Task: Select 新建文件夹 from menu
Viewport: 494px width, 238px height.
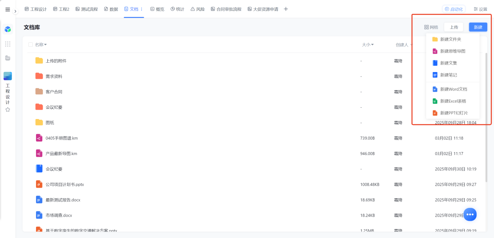Action: point(453,39)
